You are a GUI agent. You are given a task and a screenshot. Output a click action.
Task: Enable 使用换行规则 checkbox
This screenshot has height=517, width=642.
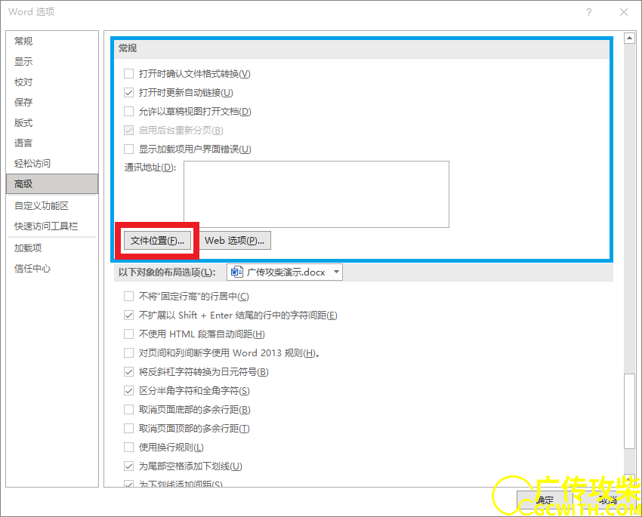click(x=128, y=447)
